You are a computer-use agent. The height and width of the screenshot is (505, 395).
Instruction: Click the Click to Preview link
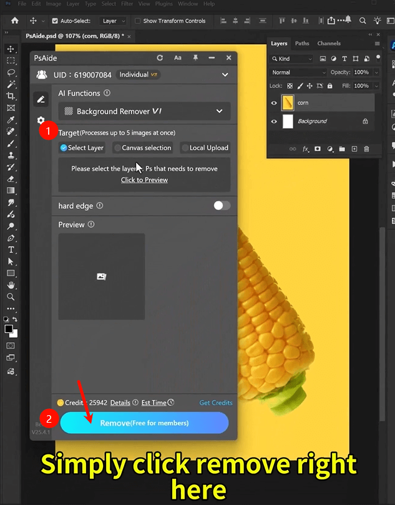tap(144, 180)
